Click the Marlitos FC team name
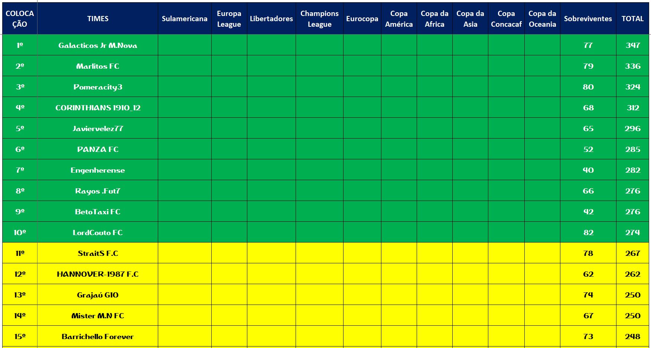The image size is (651, 348). click(x=98, y=66)
